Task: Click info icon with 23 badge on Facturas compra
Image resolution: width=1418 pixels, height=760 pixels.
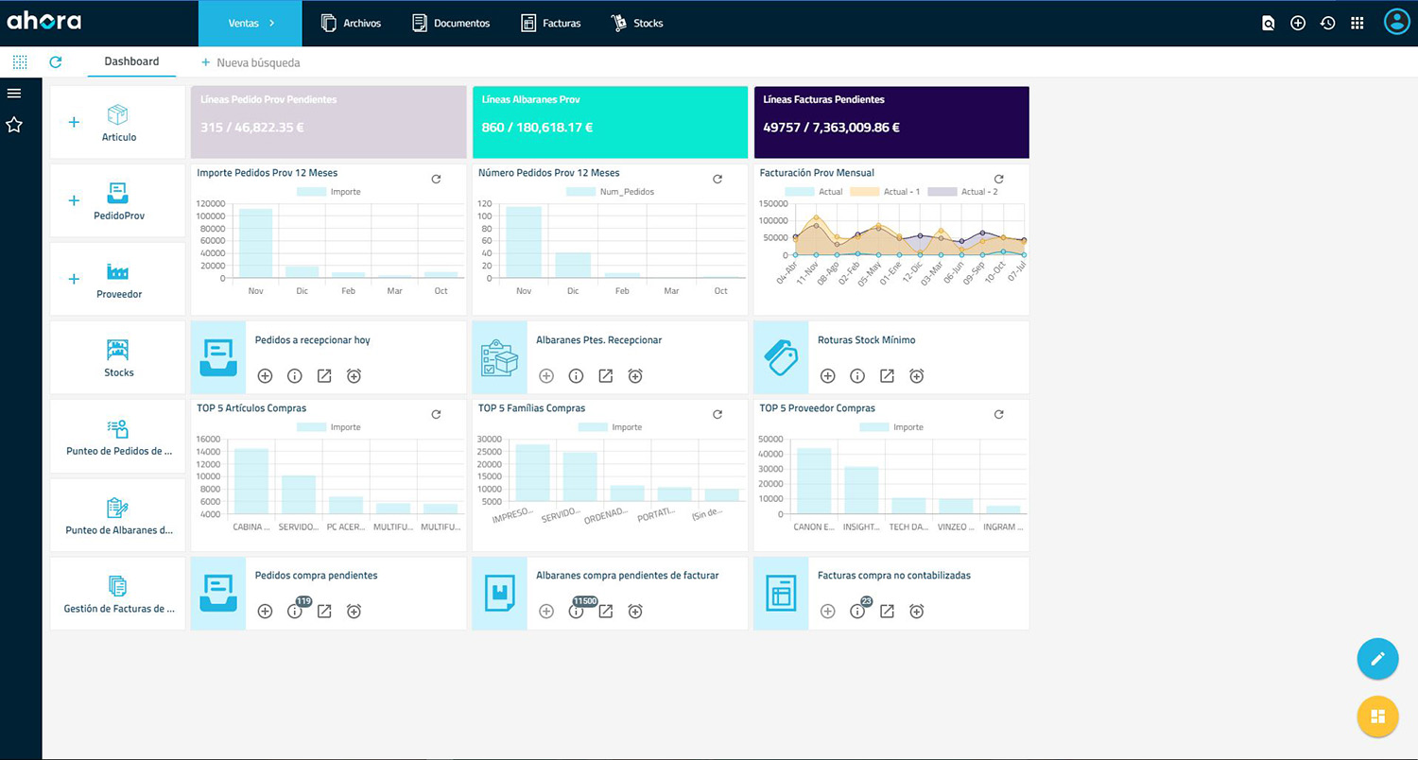Action: (857, 612)
